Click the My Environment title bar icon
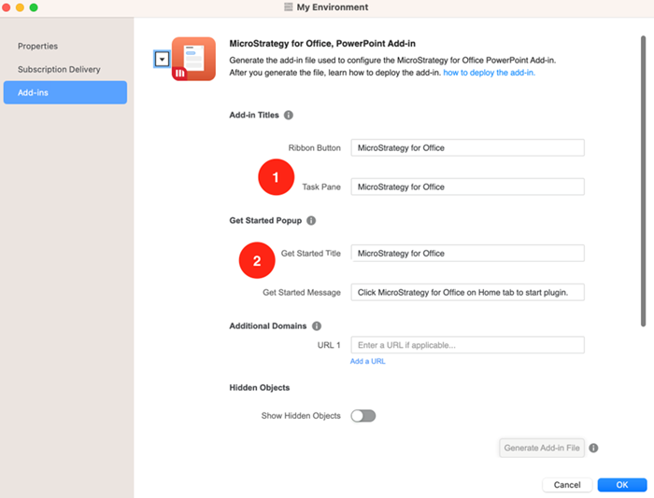The width and height of the screenshot is (654, 498). pyautogui.click(x=289, y=7)
